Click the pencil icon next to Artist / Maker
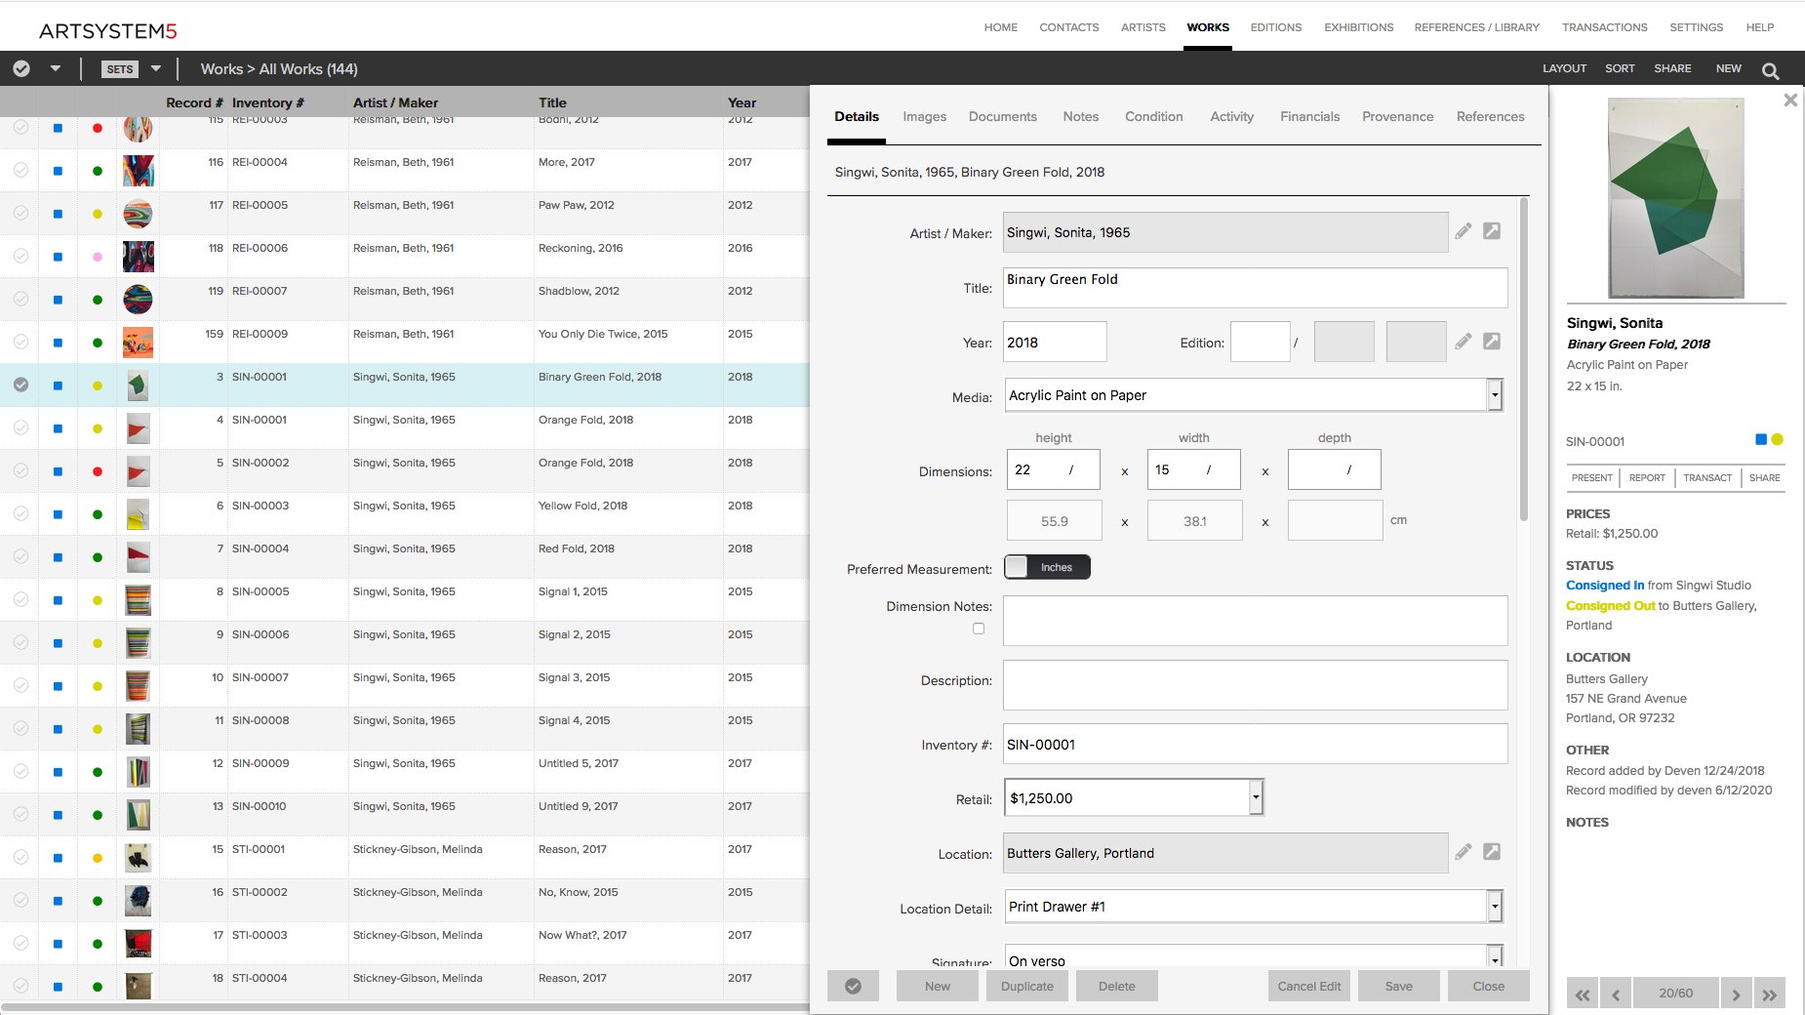 pyautogui.click(x=1463, y=231)
